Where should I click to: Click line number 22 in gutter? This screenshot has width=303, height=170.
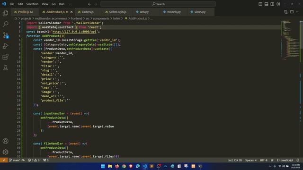pyautogui.click(x=18, y=113)
